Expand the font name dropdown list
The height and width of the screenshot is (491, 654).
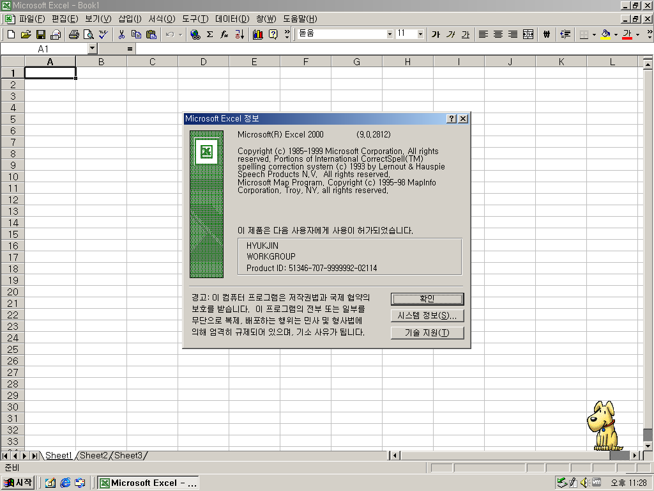point(390,35)
